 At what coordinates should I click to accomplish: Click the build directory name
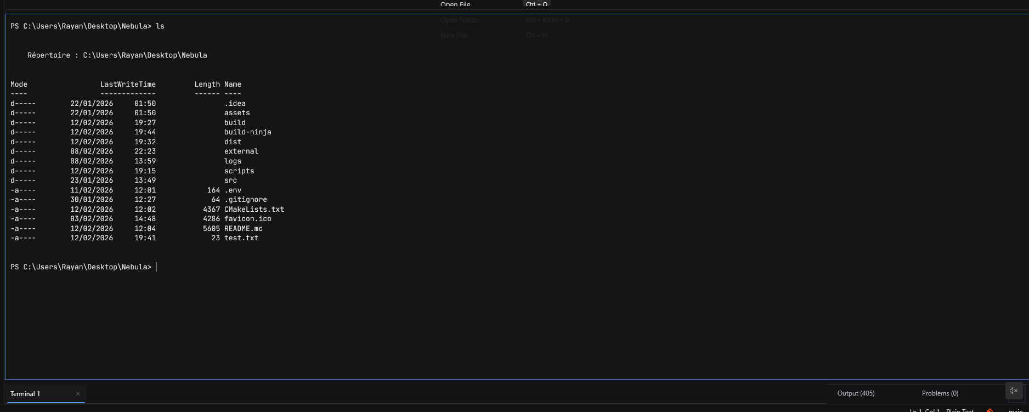pyautogui.click(x=235, y=123)
